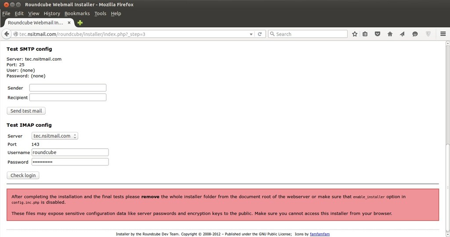Click the SMTP Server: tec.nsitmail.com text
The height and width of the screenshot is (237, 450).
point(34,59)
